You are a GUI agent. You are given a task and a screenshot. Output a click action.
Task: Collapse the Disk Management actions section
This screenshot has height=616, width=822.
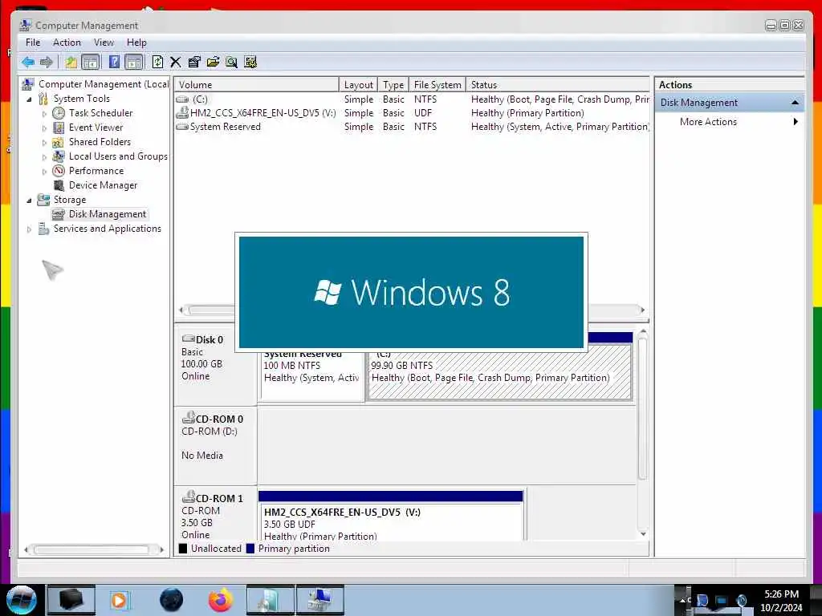[795, 103]
